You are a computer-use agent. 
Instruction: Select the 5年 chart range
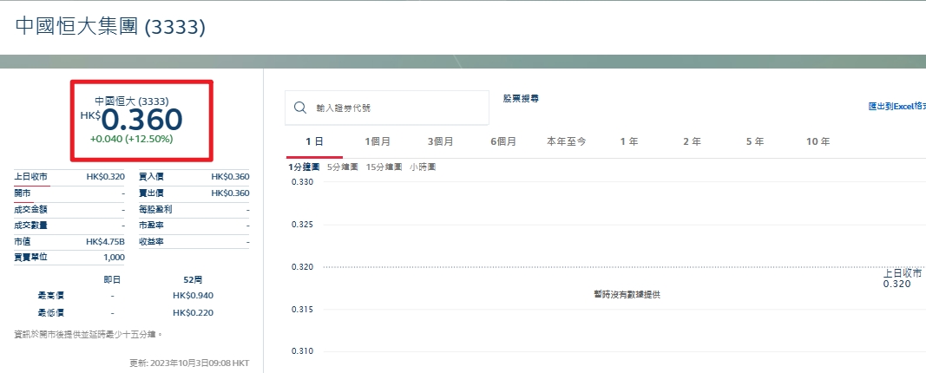(x=755, y=141)
